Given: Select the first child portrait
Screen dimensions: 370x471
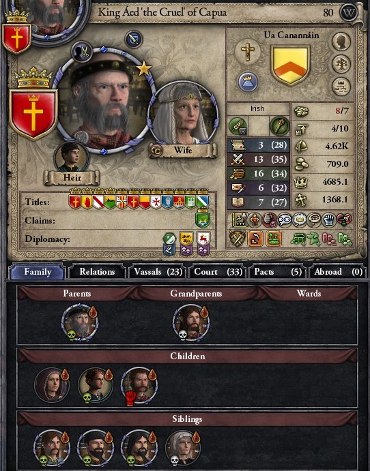Looking at the screenshot, I should [x=52, y=385].
